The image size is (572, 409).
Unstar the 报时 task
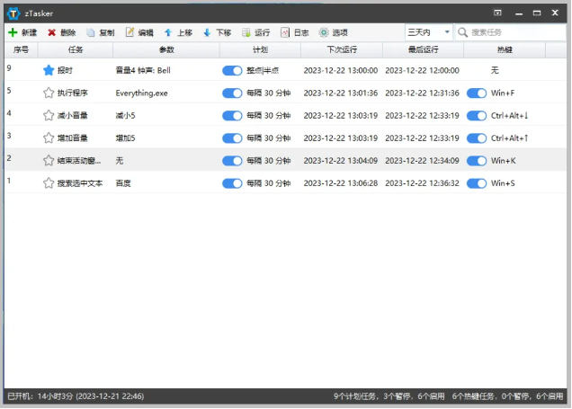(49, 70)
